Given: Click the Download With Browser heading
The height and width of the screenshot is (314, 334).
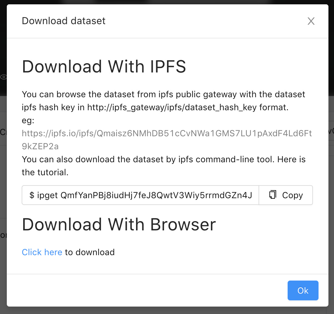Looking at the screenshot, I should point(119,225).
